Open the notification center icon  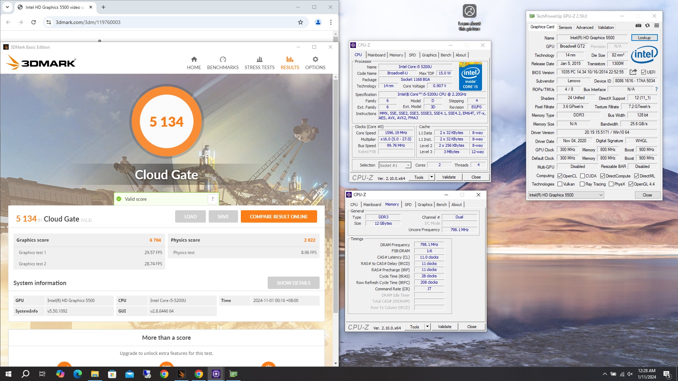[667, 374]
